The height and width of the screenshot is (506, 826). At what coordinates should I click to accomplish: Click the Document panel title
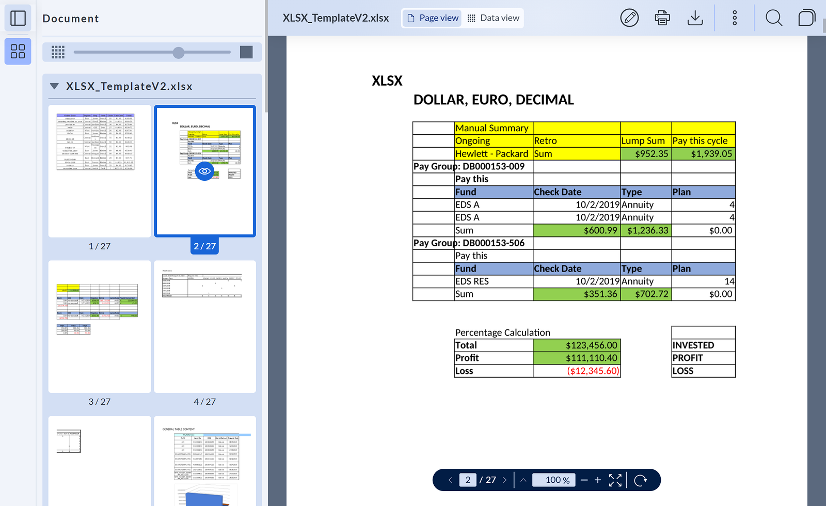pyautogui.click(x=71, y=19)
